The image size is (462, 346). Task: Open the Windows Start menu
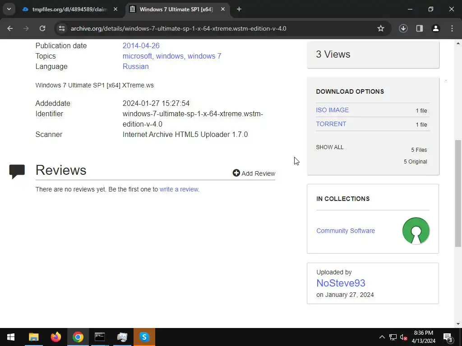11,337
